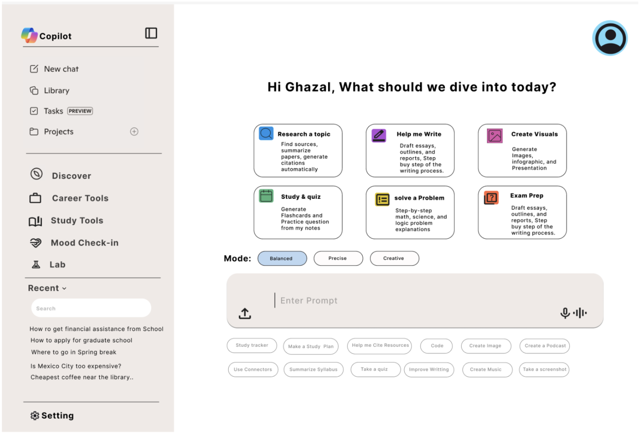The height and width of the screenshot is (434, 642).
Task: Click the microphone icon
Action: 565,313
